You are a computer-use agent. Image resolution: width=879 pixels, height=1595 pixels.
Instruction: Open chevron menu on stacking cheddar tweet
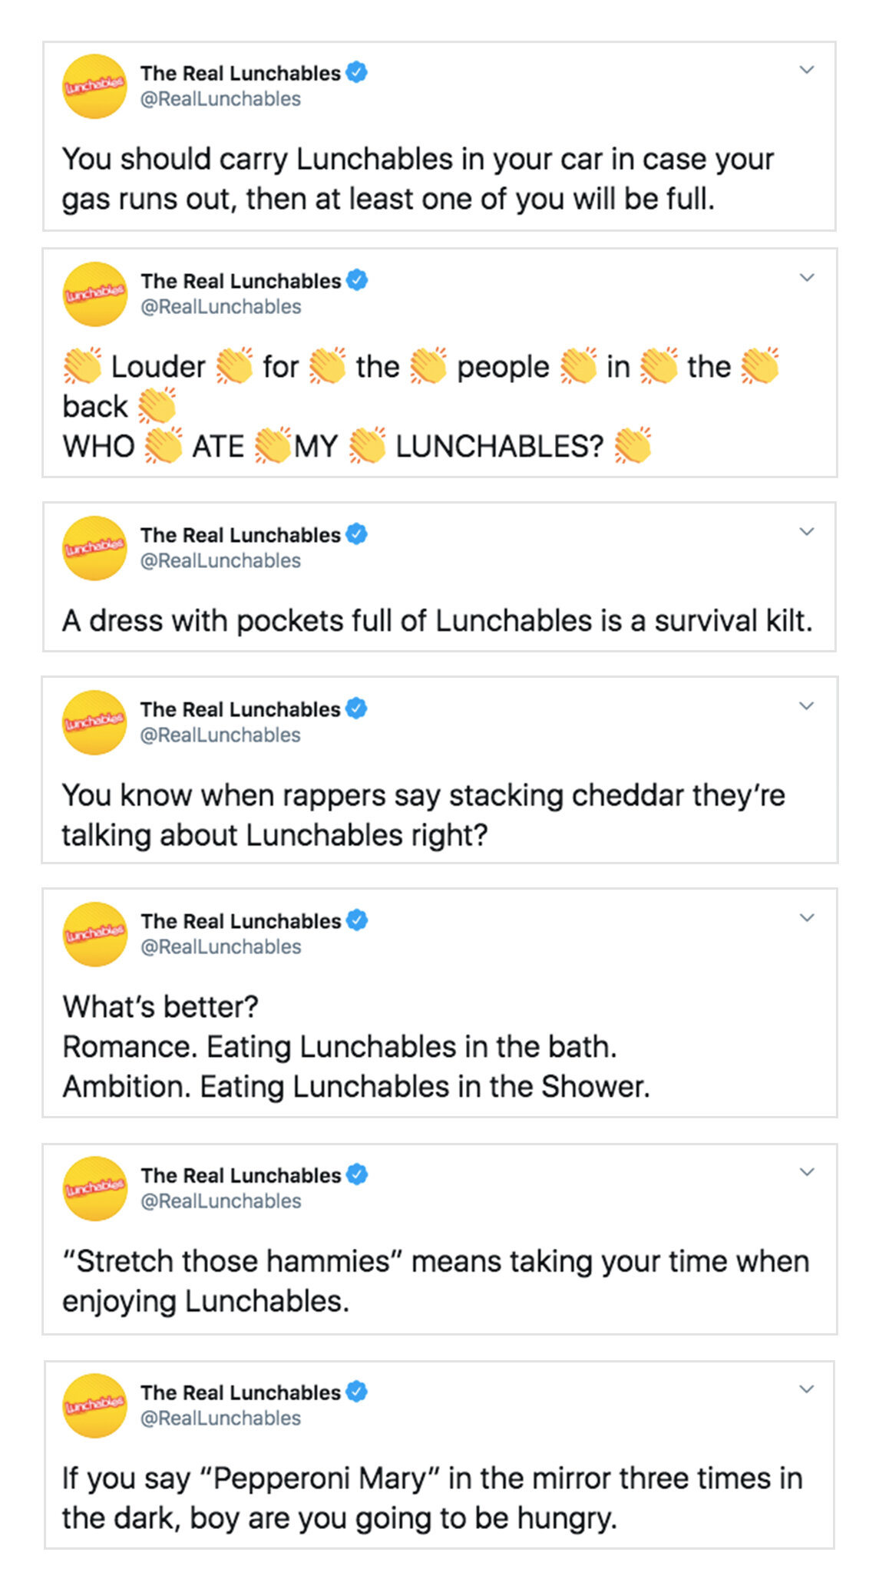tap(806, 706)
